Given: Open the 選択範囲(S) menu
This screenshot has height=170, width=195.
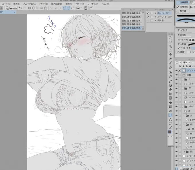Looking at the screenshot, I should pos(56,4).
